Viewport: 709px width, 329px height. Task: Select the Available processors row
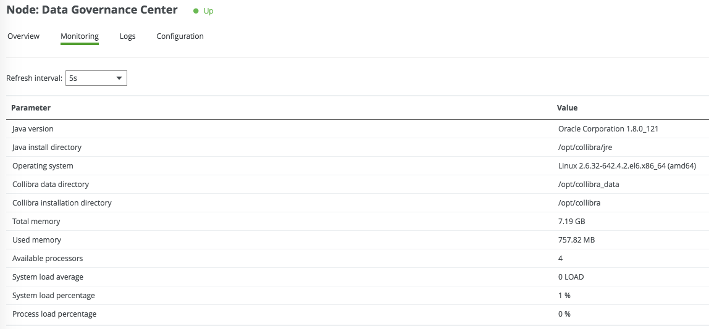coord(48,259)
